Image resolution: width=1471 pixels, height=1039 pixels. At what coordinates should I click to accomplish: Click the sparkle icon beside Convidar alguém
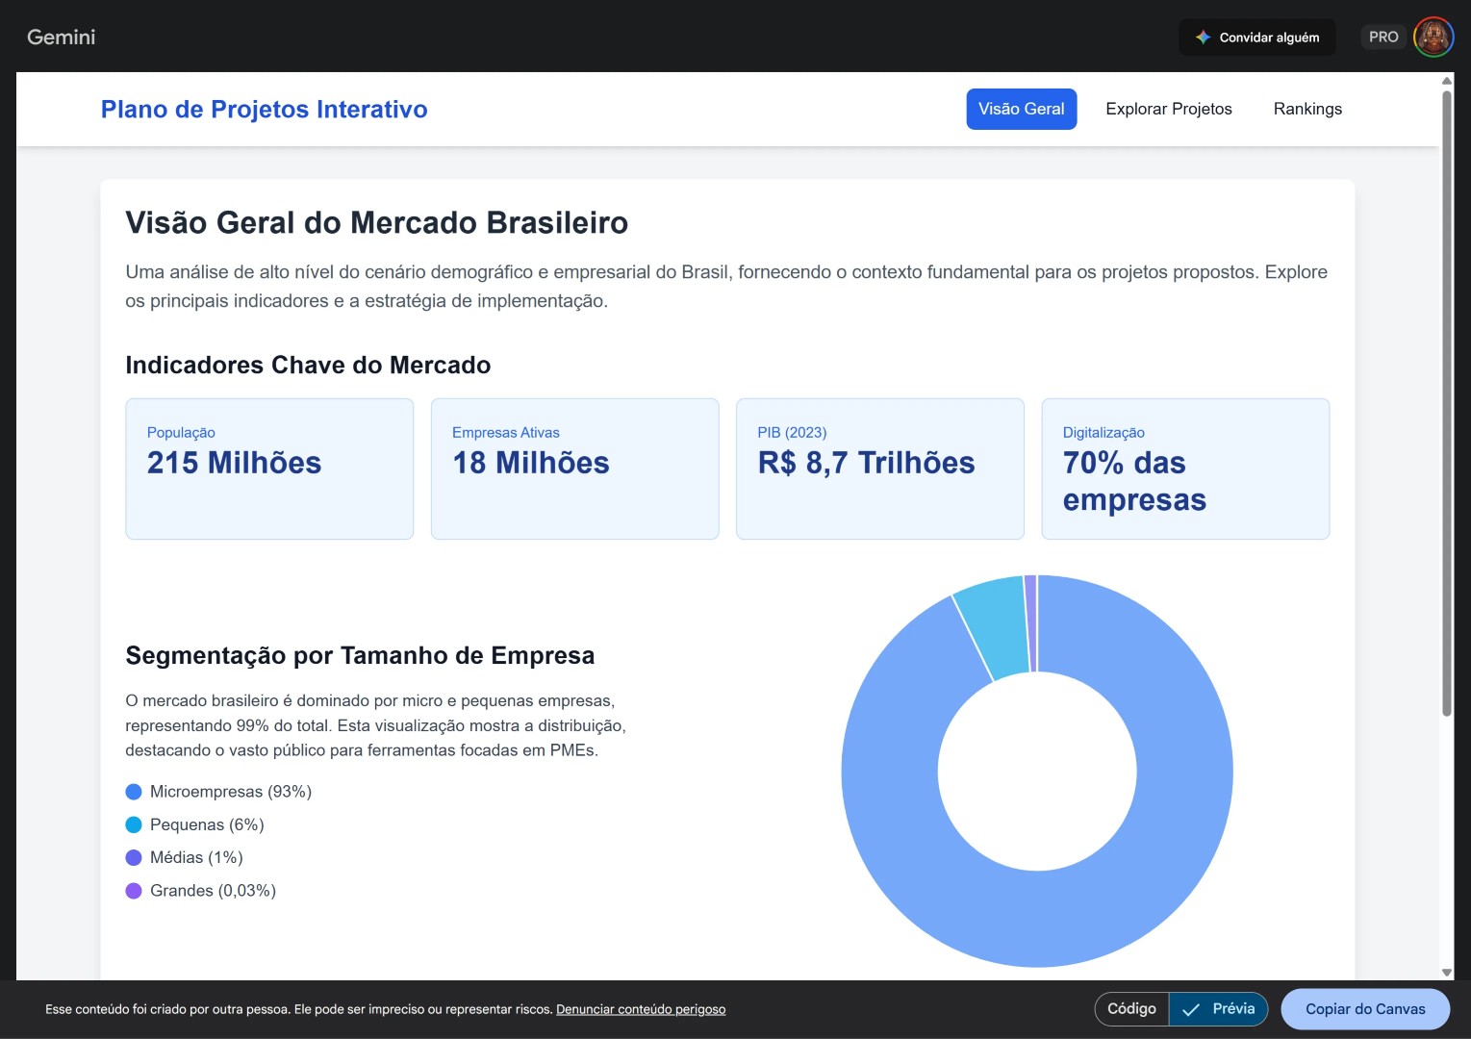[x=1203, y=38]
